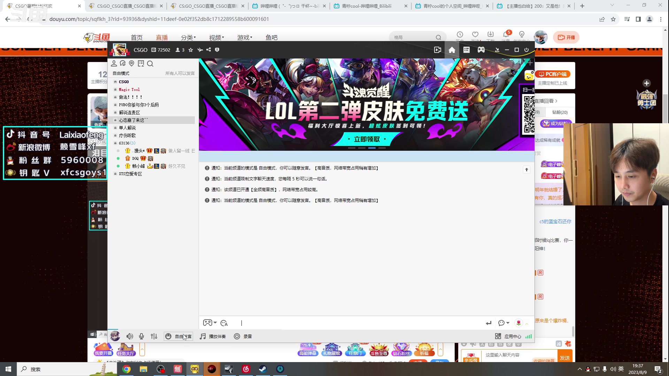Click the airplane jump icon in YY header

pos(200,50)
